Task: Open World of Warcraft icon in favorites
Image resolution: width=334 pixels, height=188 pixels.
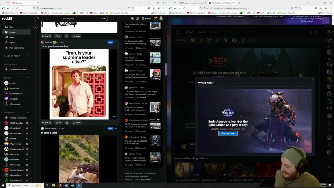Action: tap(193, 40)
